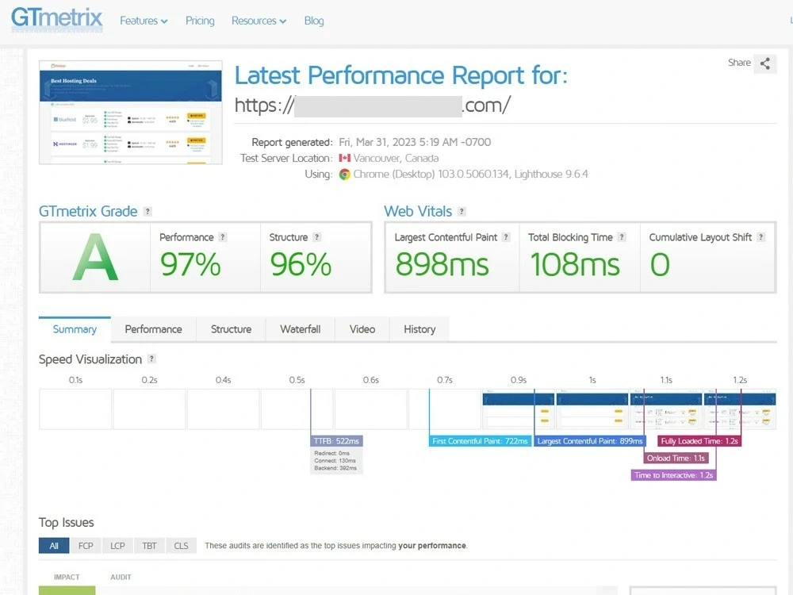The height and width of the screenshot is (595, 793).
Task: Click the 96% Structure score
Action: coord(301,265)
